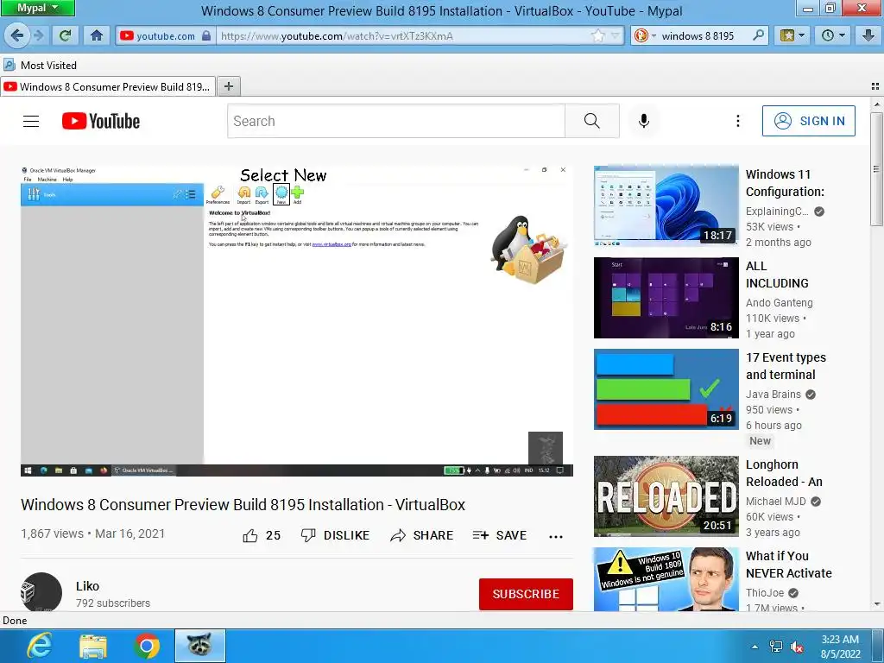Open the 8:16 Ando Ganteng video thumbnail
Image resolution: width=884 pixels, height=663 pixels.
point(666,298)
